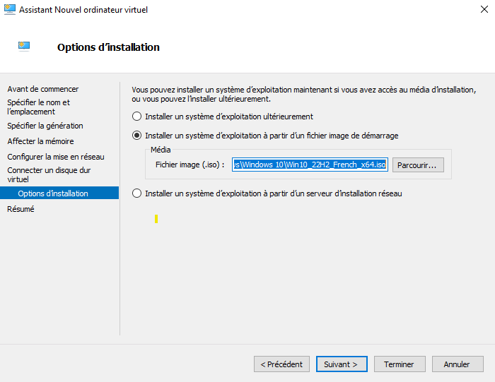Jump to the Affecter la mémoire step
The width and height of the screenshot is (495, 382).
[40, 141]
